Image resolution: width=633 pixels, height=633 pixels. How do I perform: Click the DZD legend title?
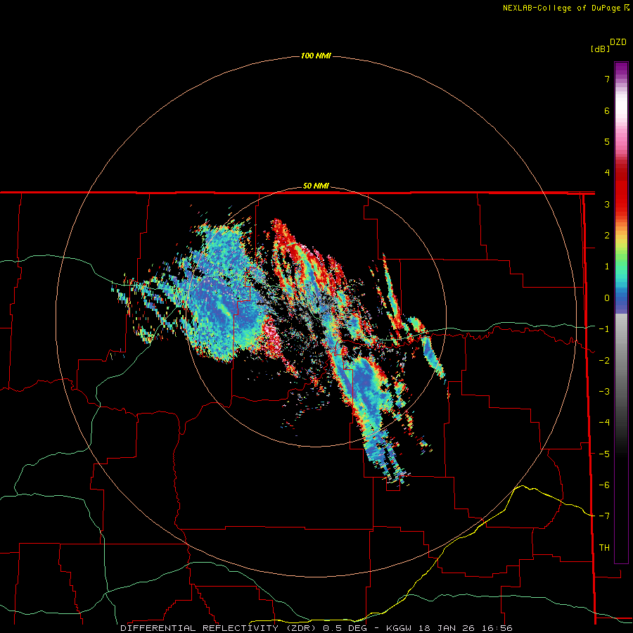point(618,42)
